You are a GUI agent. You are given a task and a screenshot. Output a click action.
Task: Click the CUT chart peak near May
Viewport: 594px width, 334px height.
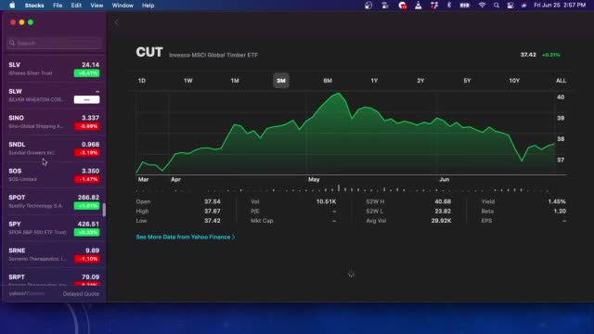click(x=339, y=93)
